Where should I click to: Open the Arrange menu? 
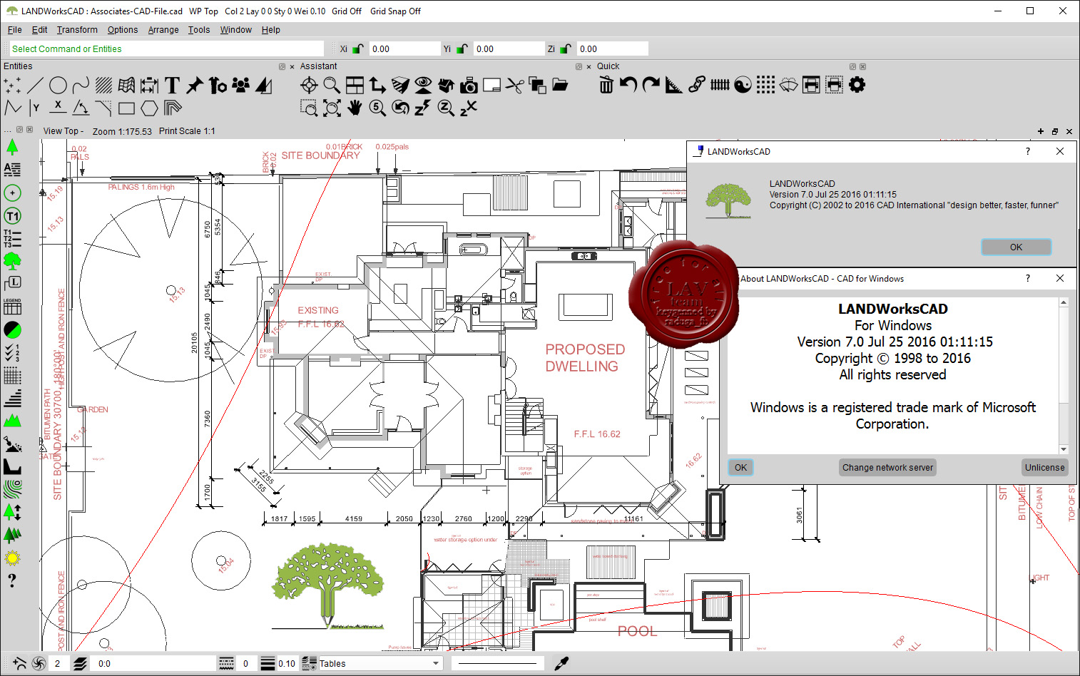tap(163, 30)
